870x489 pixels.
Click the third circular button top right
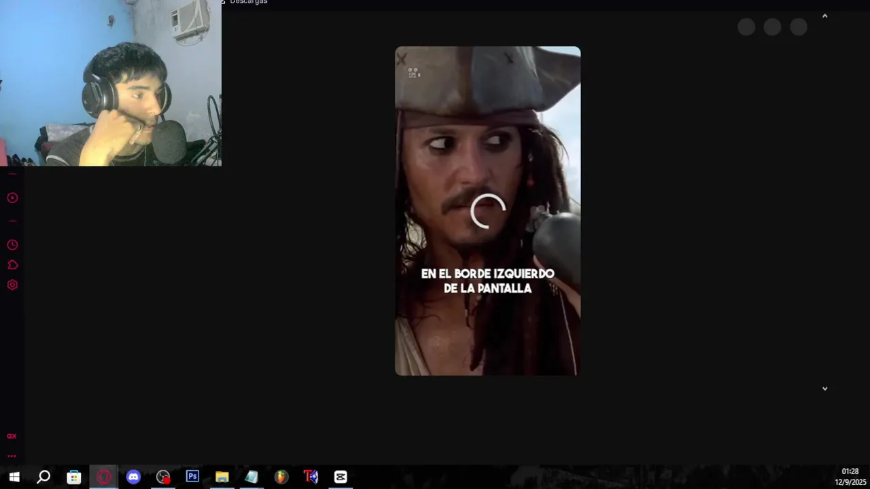799,26
